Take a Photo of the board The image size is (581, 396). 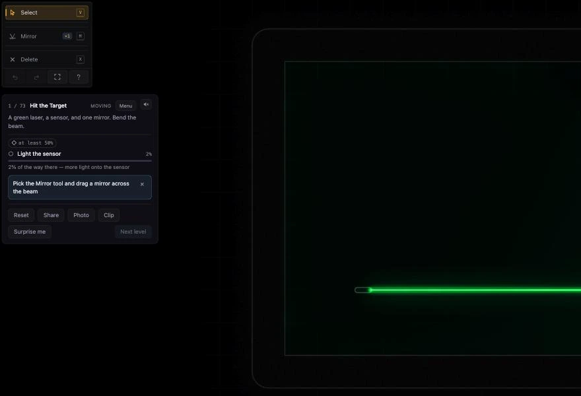[x=81, y=215]
